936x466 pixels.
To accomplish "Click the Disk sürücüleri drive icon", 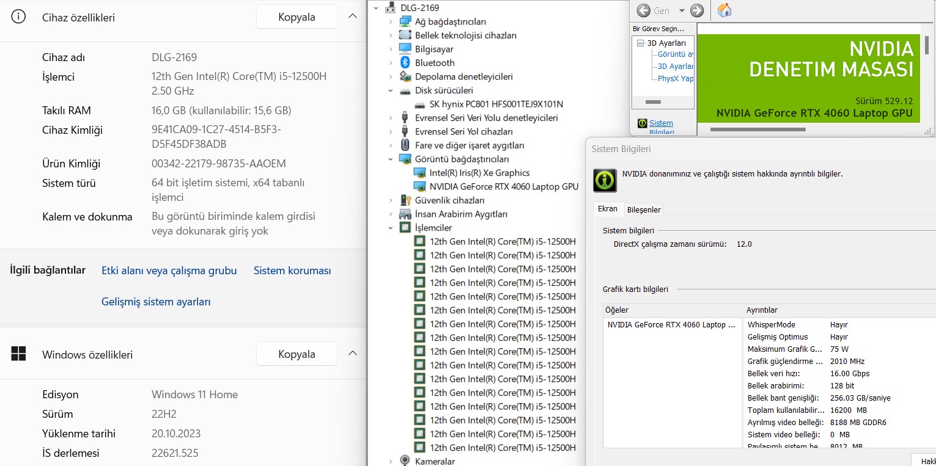I will click(405, 90).
